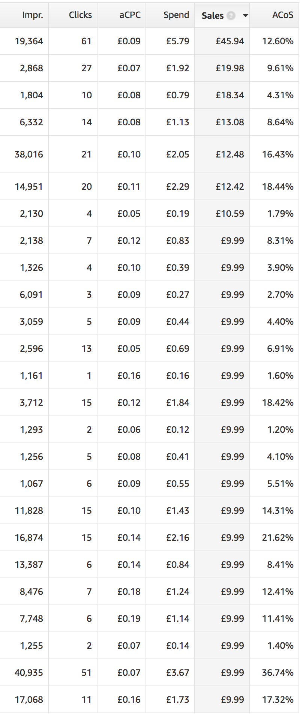Select the £45.94 sales cell

(222, 41)
